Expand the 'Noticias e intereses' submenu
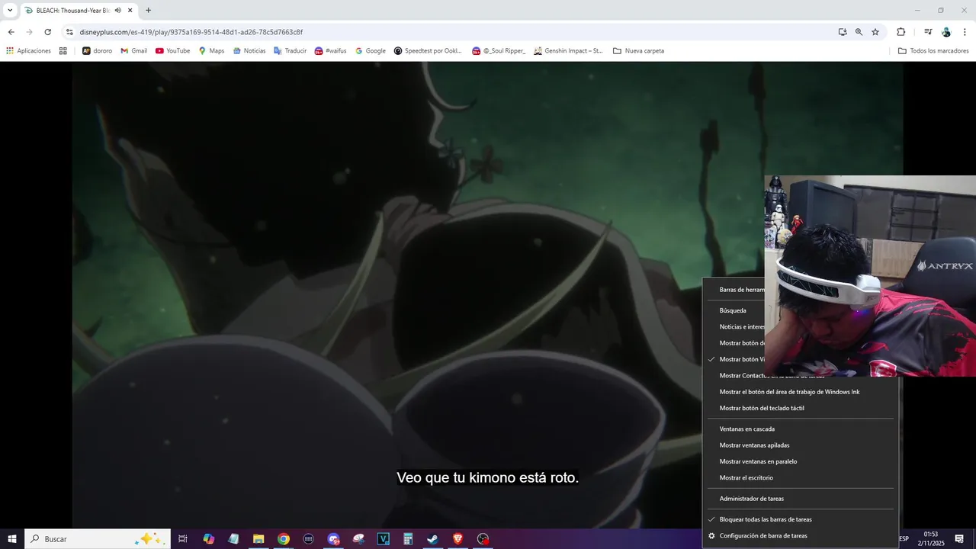976x549 pixels. 734,326
